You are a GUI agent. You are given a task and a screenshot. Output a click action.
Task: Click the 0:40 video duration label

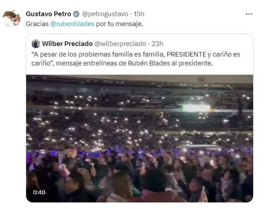(39, 192)
